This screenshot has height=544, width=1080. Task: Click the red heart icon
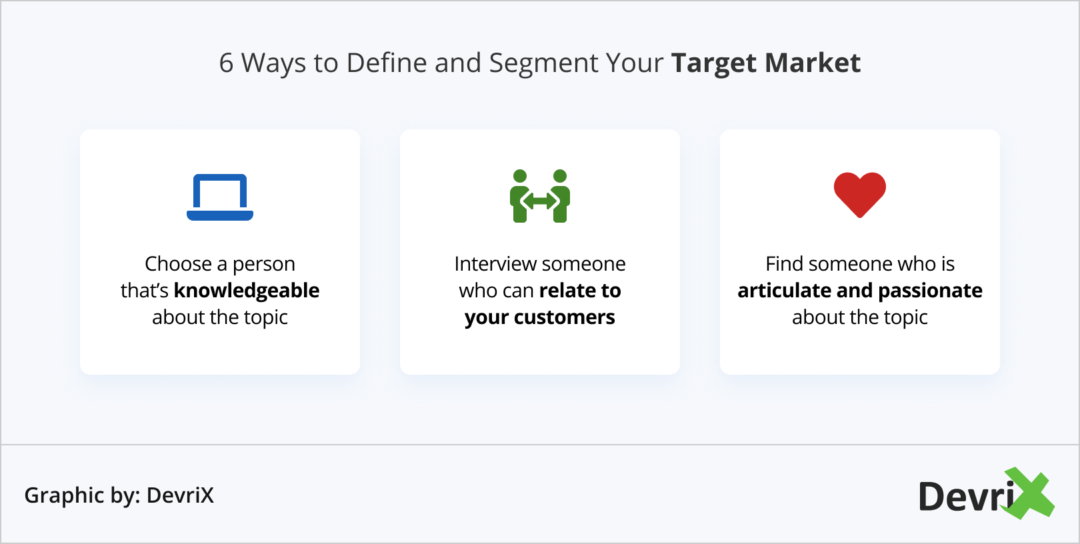(x=860, y=194)
